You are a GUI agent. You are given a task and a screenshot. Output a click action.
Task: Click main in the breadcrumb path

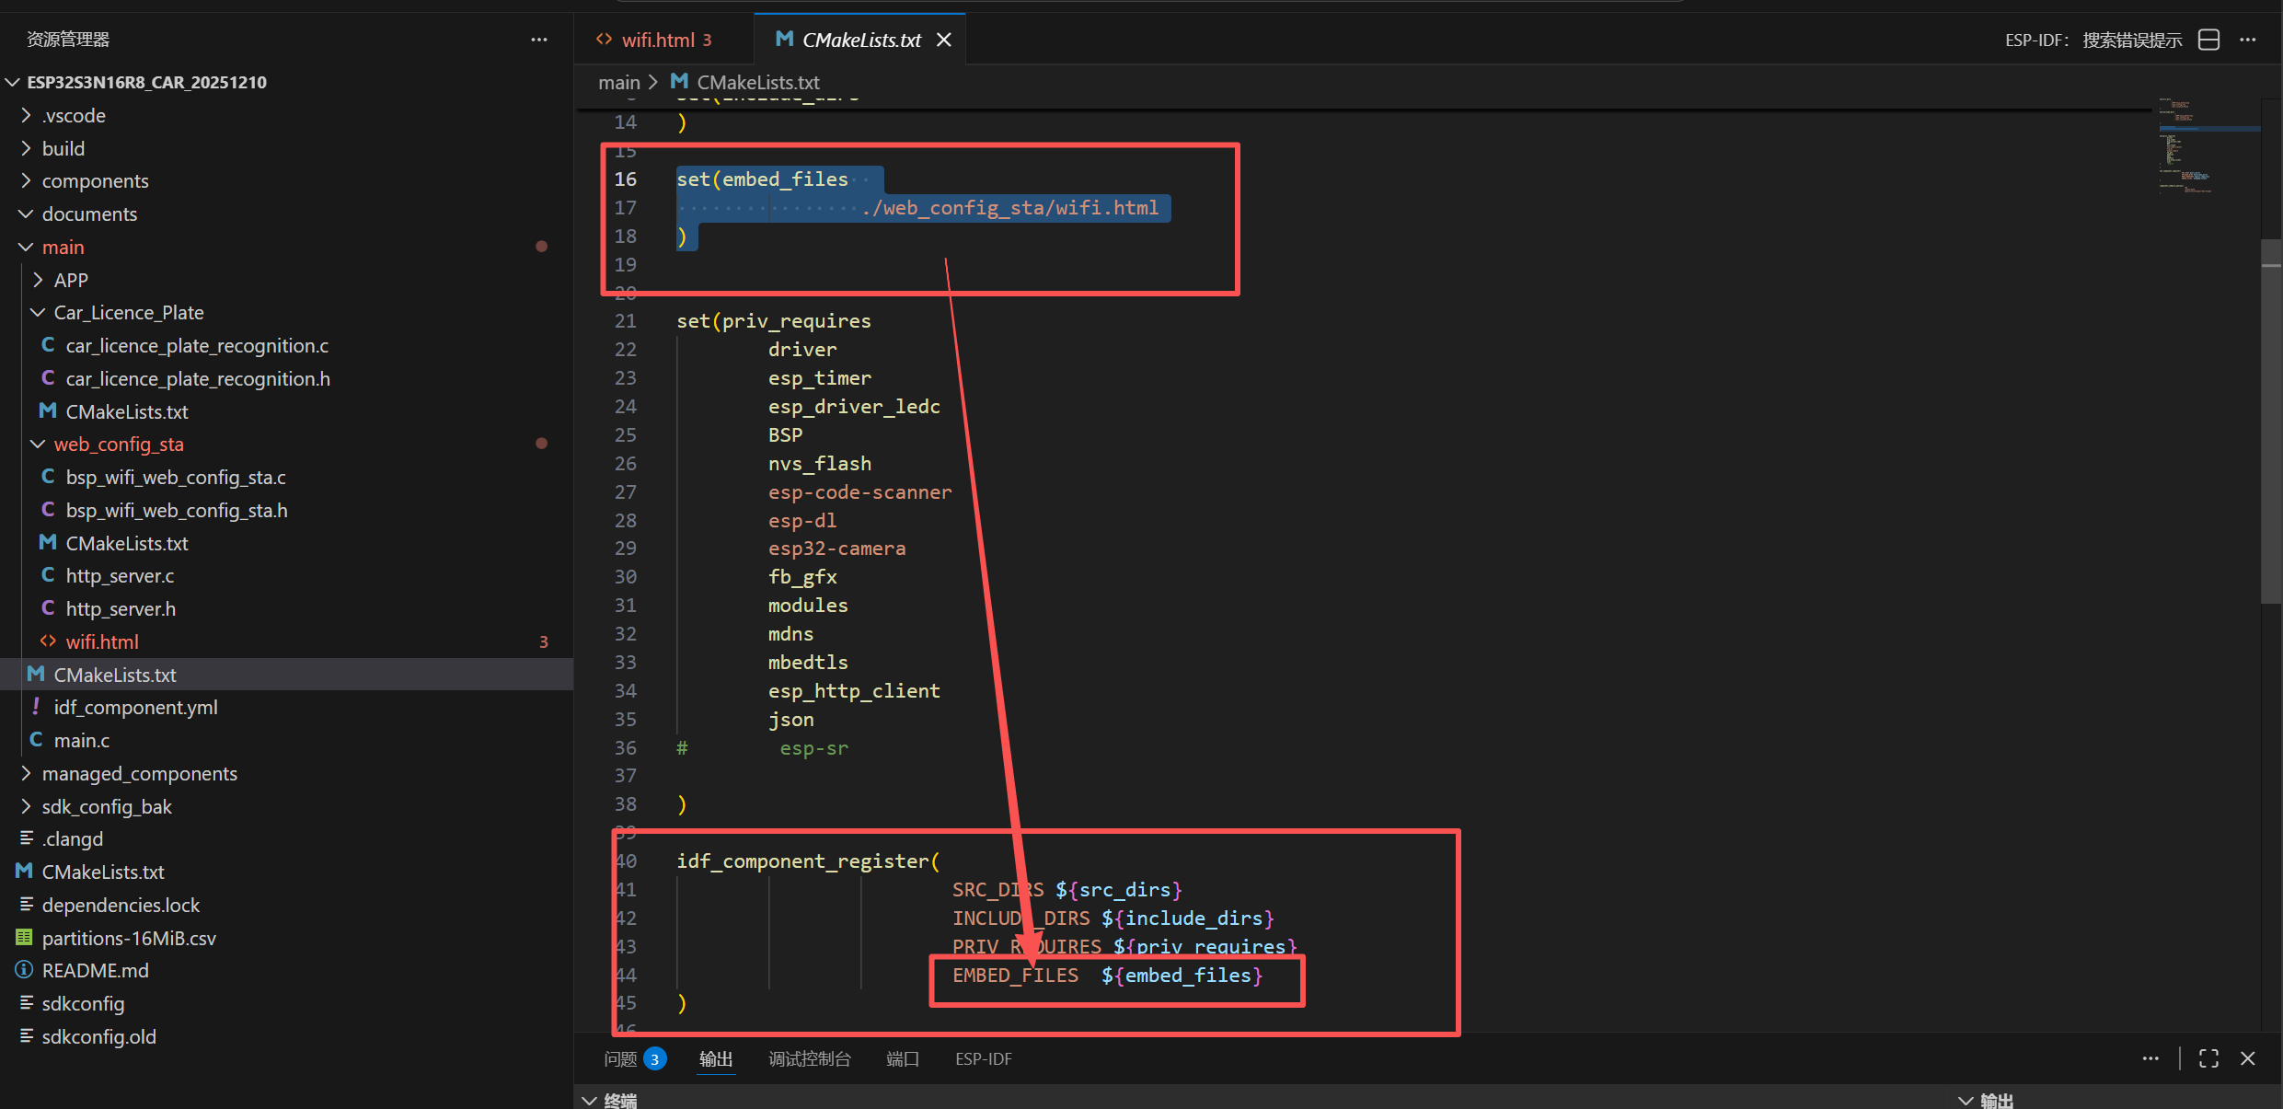pyautogui.click(x=618, y=82)
